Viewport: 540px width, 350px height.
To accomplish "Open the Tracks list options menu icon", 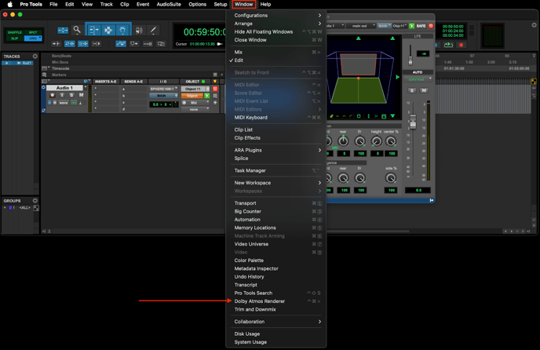I will click(35, 57).
